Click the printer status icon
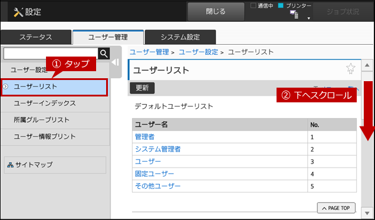375x220 pixels. 294,15
